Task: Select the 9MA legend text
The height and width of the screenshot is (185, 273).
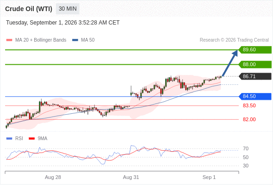Action: pyautogui.click(x=43, y=139)
